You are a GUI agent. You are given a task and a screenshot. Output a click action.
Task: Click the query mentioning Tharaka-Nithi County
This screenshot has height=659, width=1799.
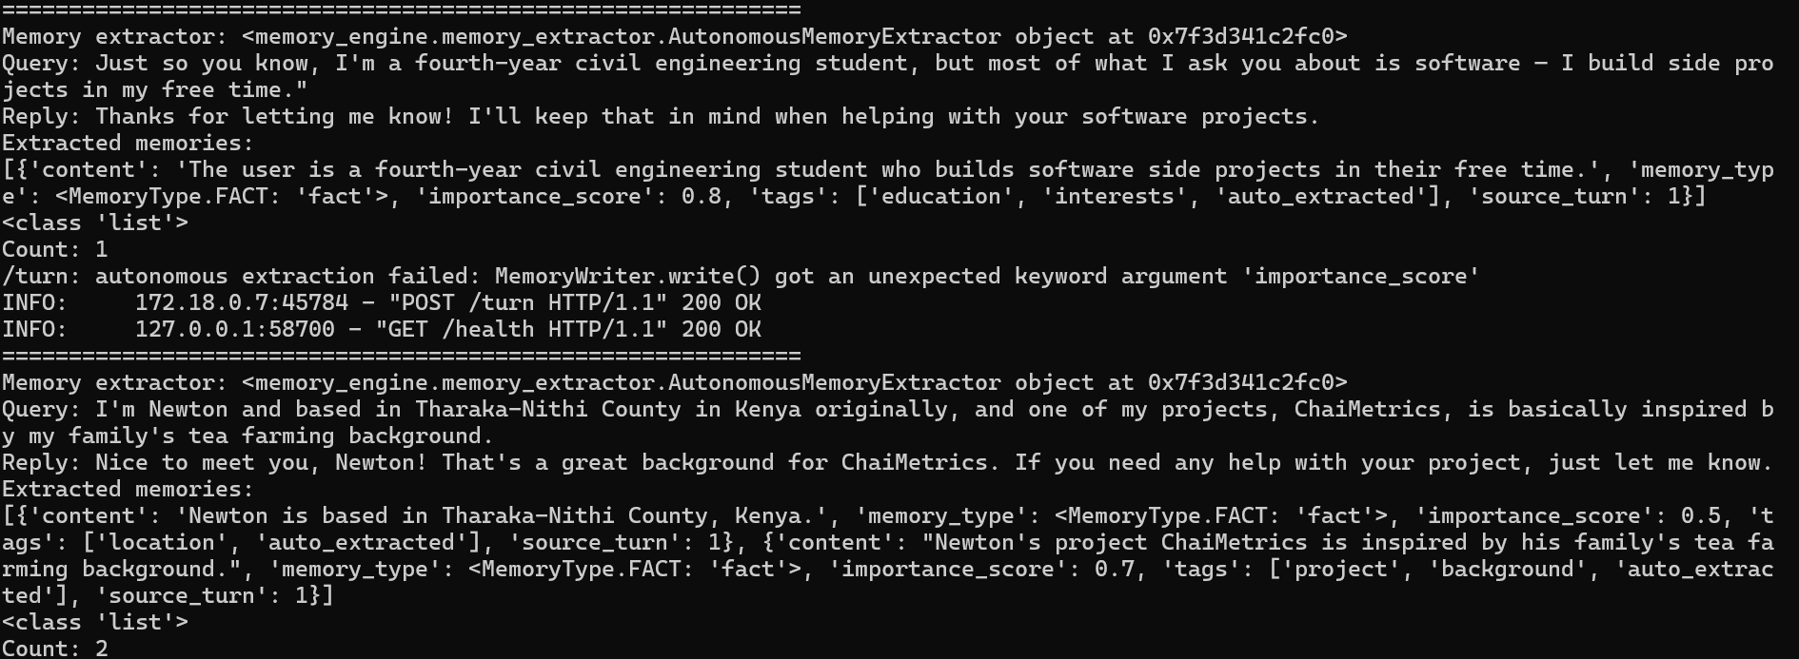tap(887, 422)
